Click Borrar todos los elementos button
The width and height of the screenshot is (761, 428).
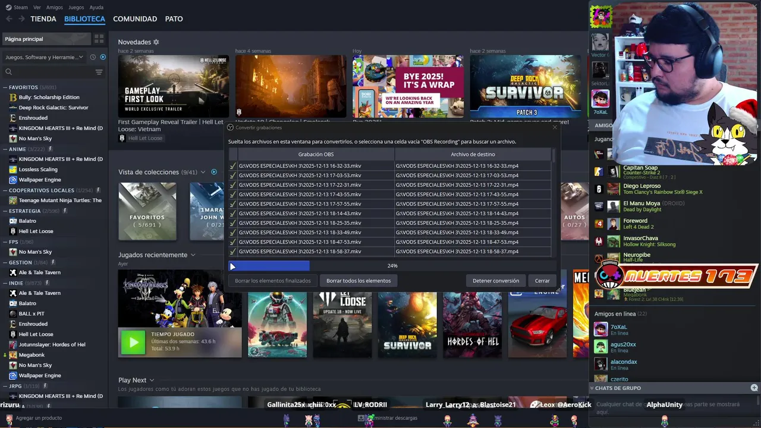click(x=359, y=281)
